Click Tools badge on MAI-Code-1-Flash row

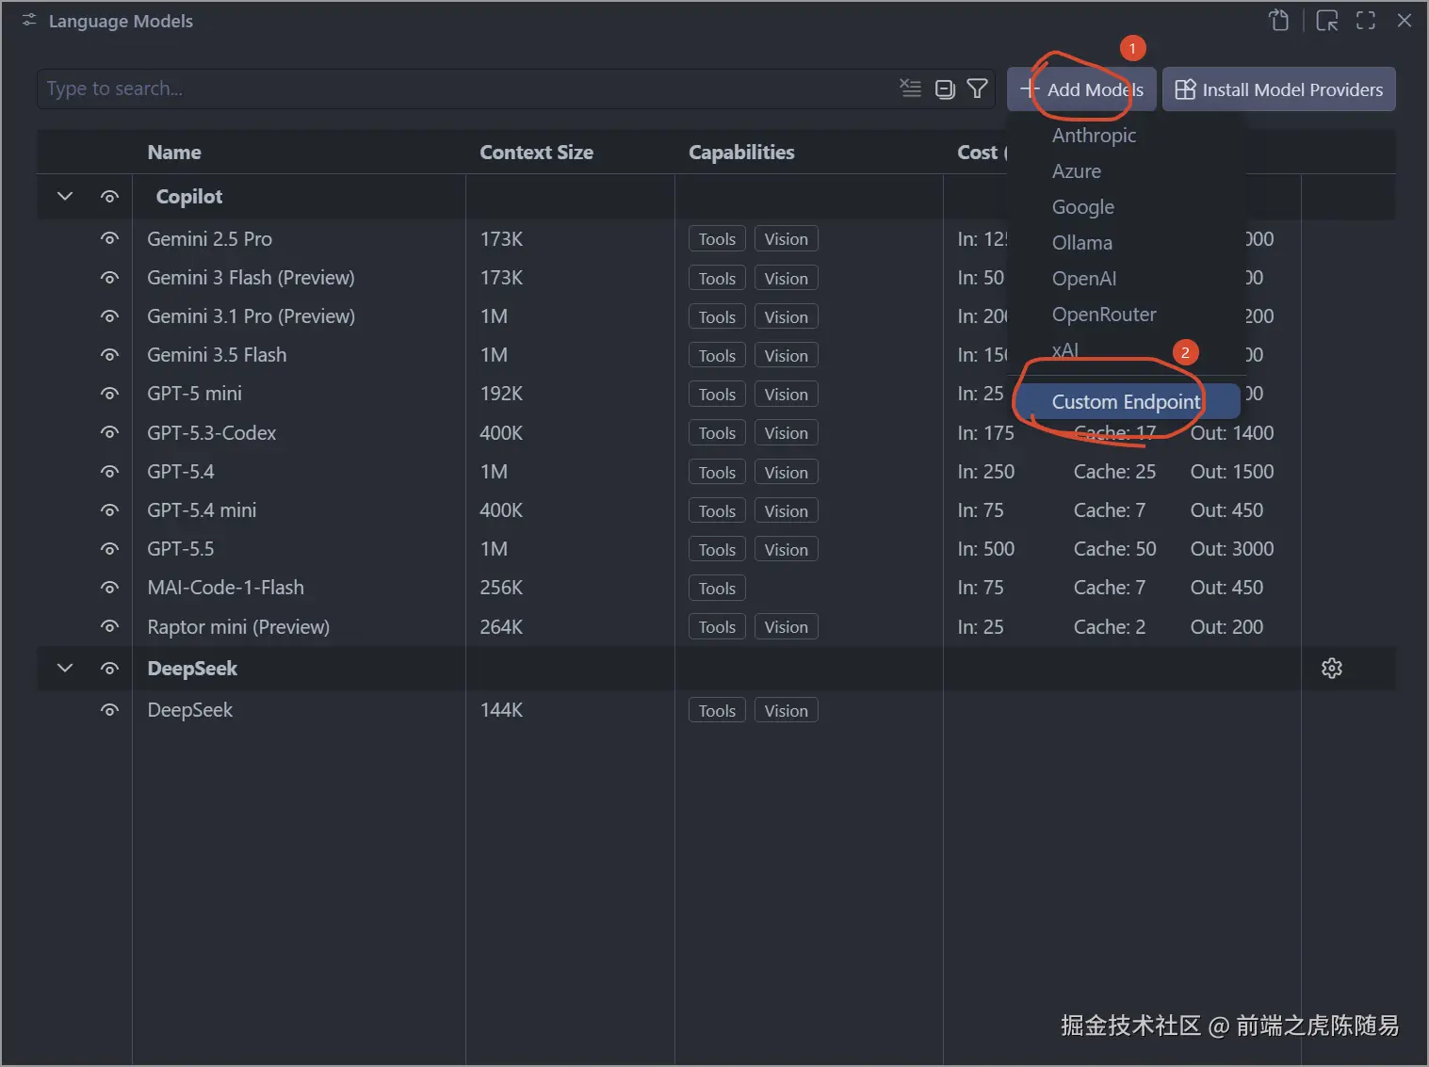(717, 589)
